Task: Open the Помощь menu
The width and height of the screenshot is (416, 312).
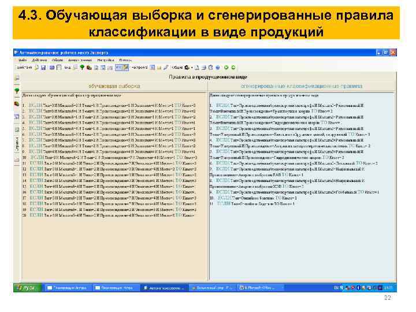Action: click(125, 60)
